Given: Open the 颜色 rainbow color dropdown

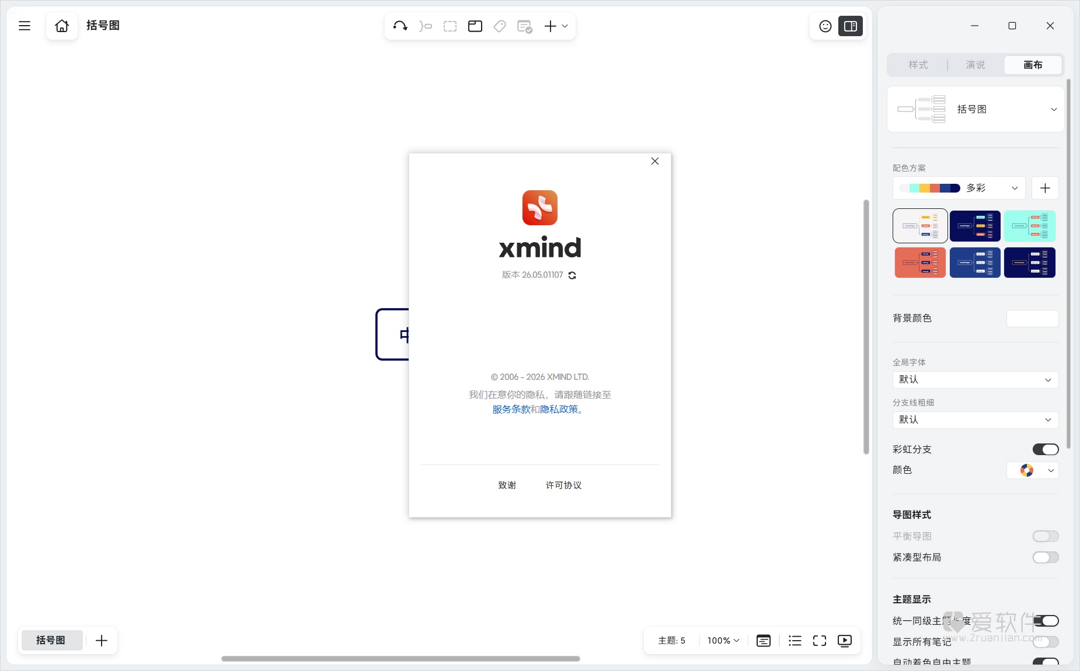Looking at the screenshot, I should pyautogui.click(x=1033, y=470).
